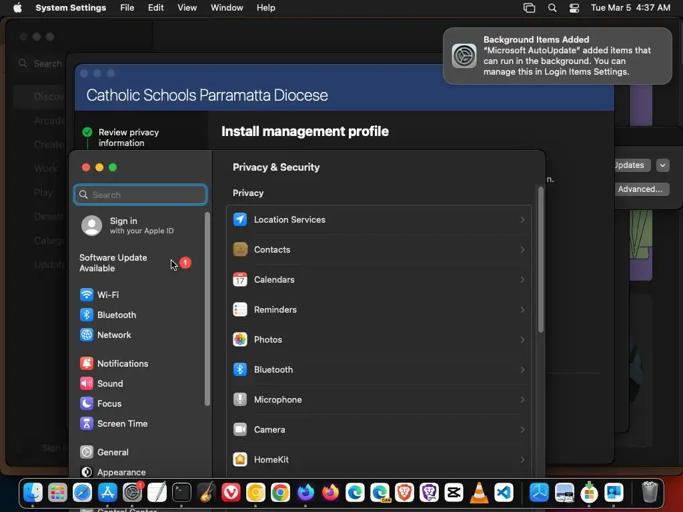Select the HomeKit privacy icon
Screen dimensions: 683x512
(240, 460)
